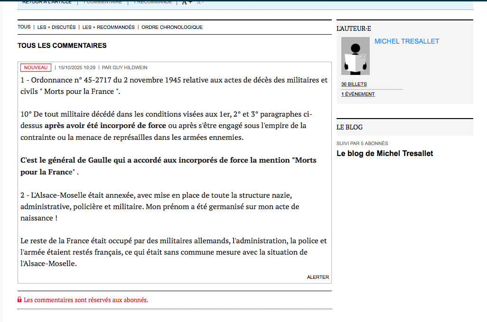The image size is (487, 322).
Task: Visit Le blog de Michel Tresallet
Action: (x=384, y=153)
